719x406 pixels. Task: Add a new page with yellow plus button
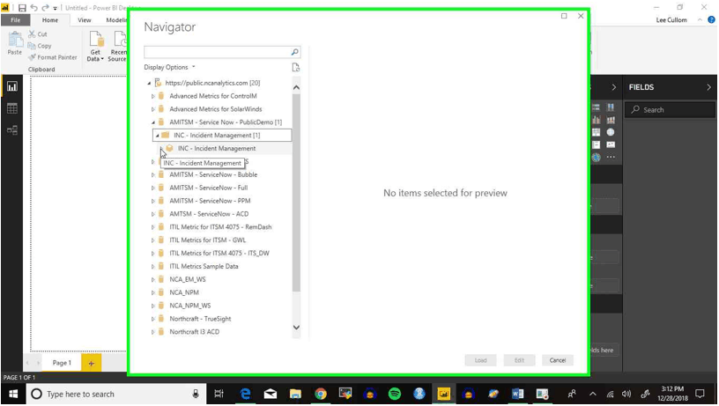[x=92, y=363]
